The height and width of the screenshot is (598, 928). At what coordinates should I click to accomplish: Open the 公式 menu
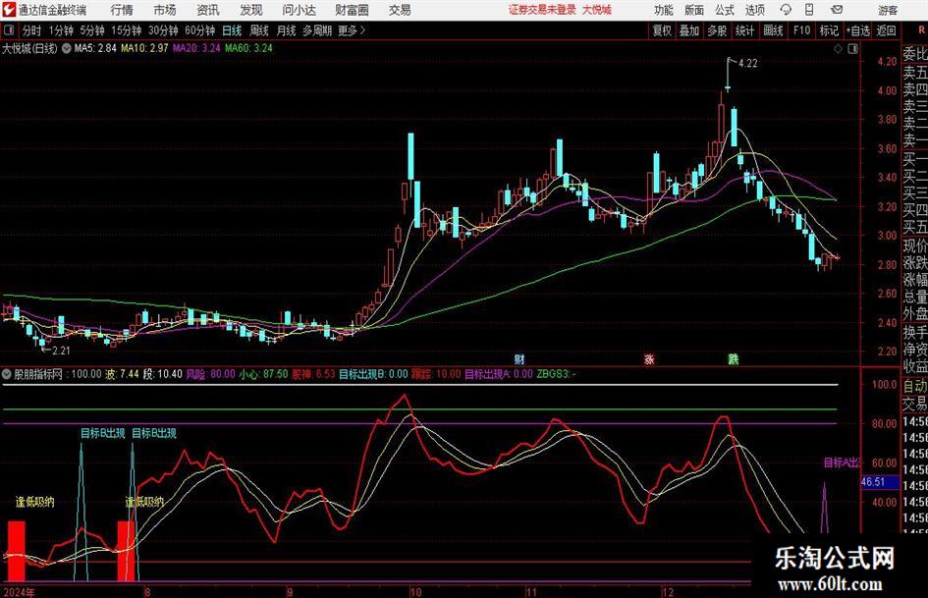[725, 10]
